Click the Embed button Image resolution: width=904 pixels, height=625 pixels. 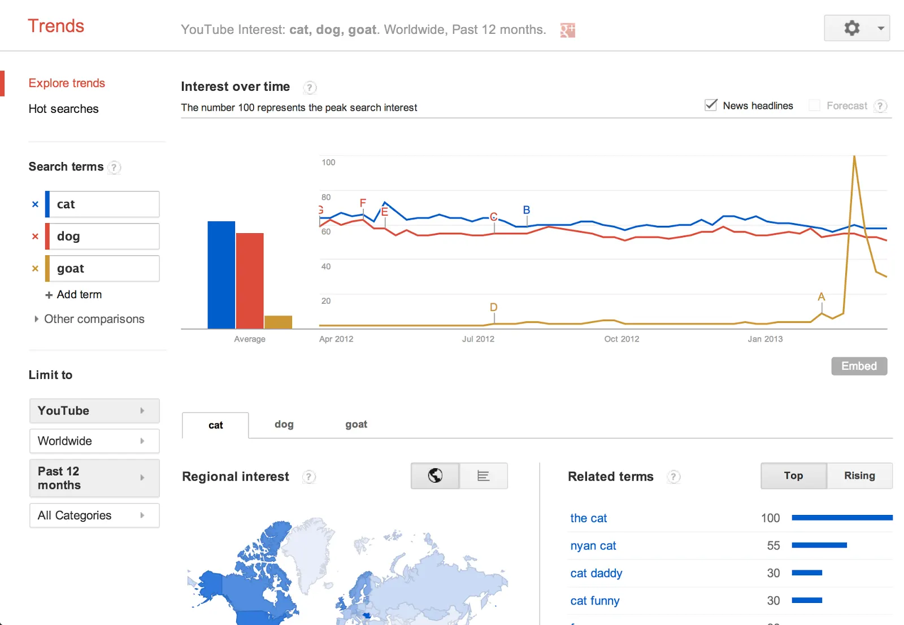point(858,366)
